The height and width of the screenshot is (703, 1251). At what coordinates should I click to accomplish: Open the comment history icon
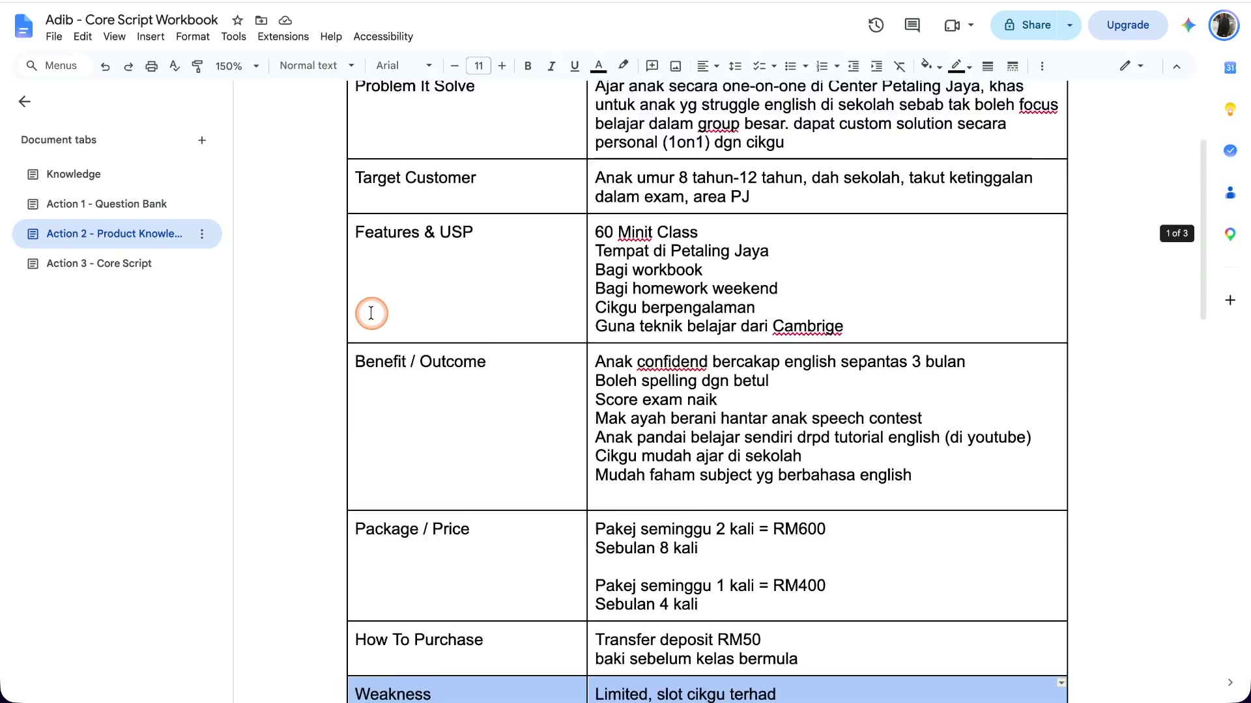point(912,25)
